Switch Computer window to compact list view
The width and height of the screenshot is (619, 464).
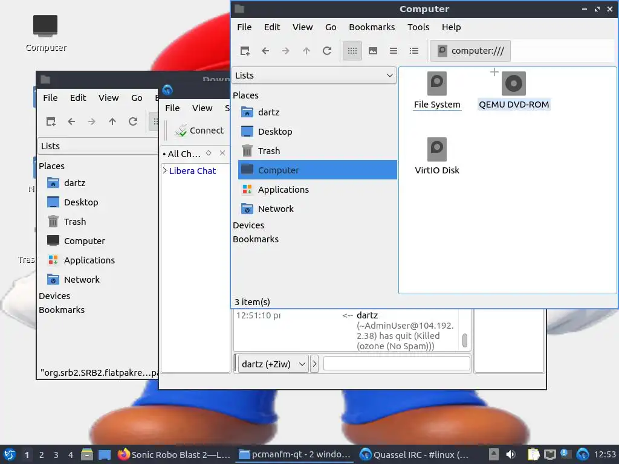click(393, 51)
